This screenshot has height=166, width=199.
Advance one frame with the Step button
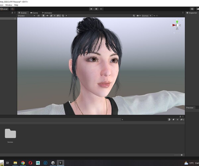[x=101, y=9]
